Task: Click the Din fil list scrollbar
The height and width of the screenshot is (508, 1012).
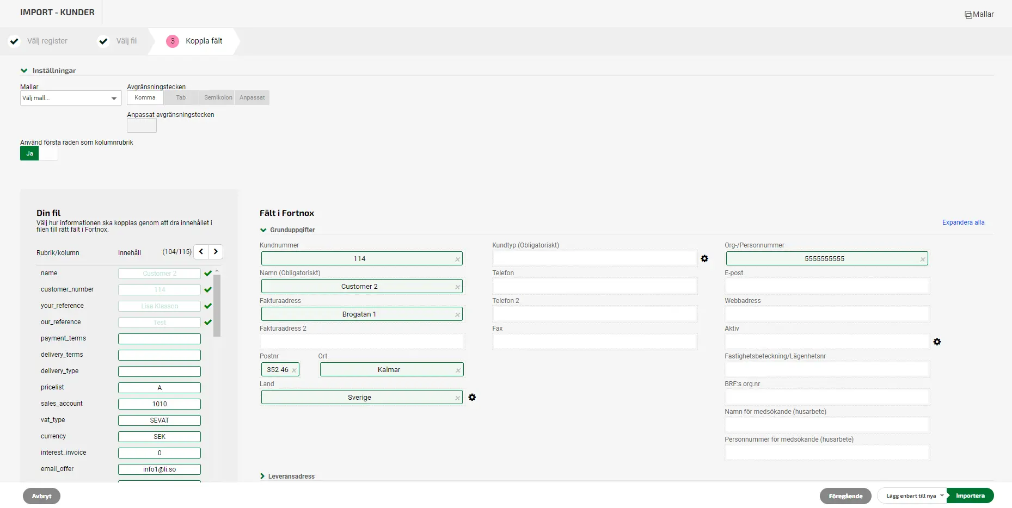Action: (217, 305)
